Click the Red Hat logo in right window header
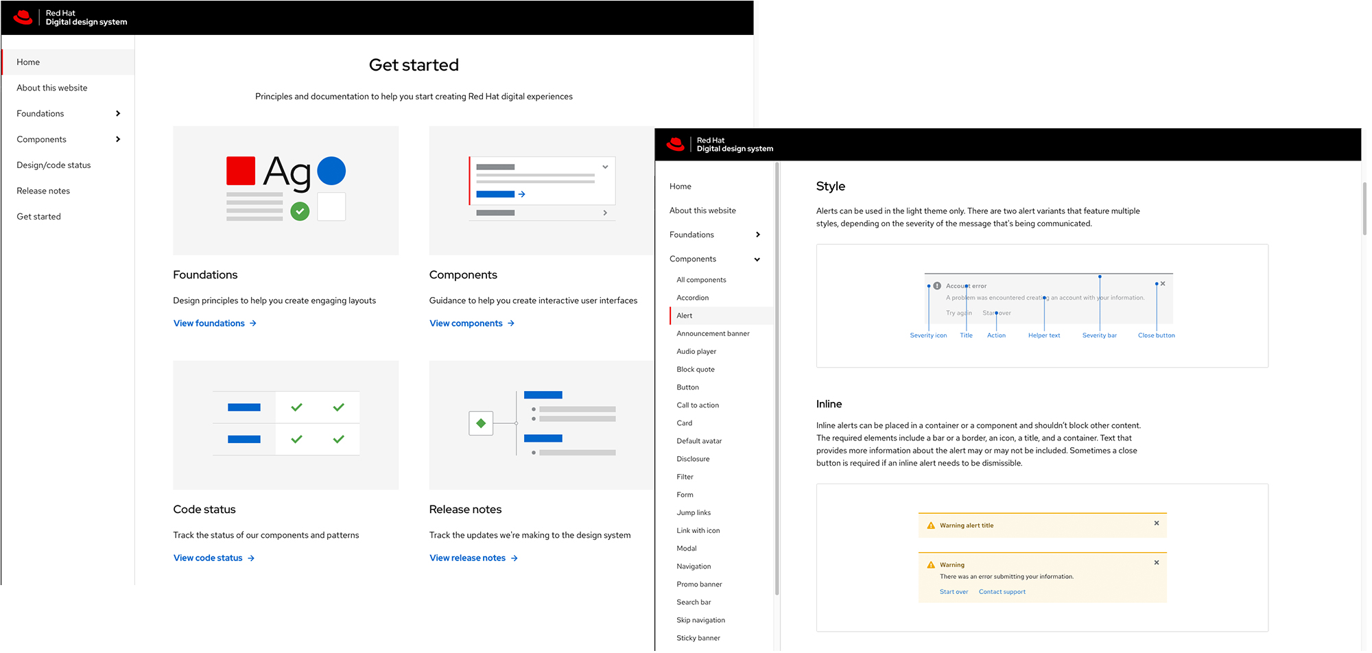 tap(676, 144)
